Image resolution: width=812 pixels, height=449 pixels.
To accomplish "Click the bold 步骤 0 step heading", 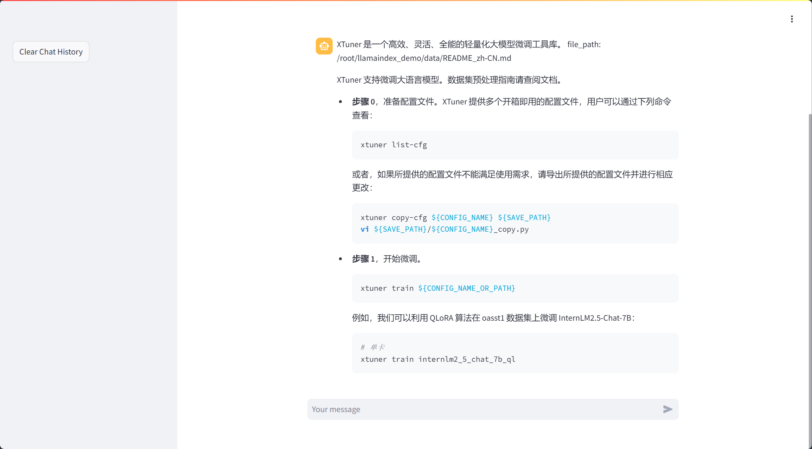I will tap(363, 102).
